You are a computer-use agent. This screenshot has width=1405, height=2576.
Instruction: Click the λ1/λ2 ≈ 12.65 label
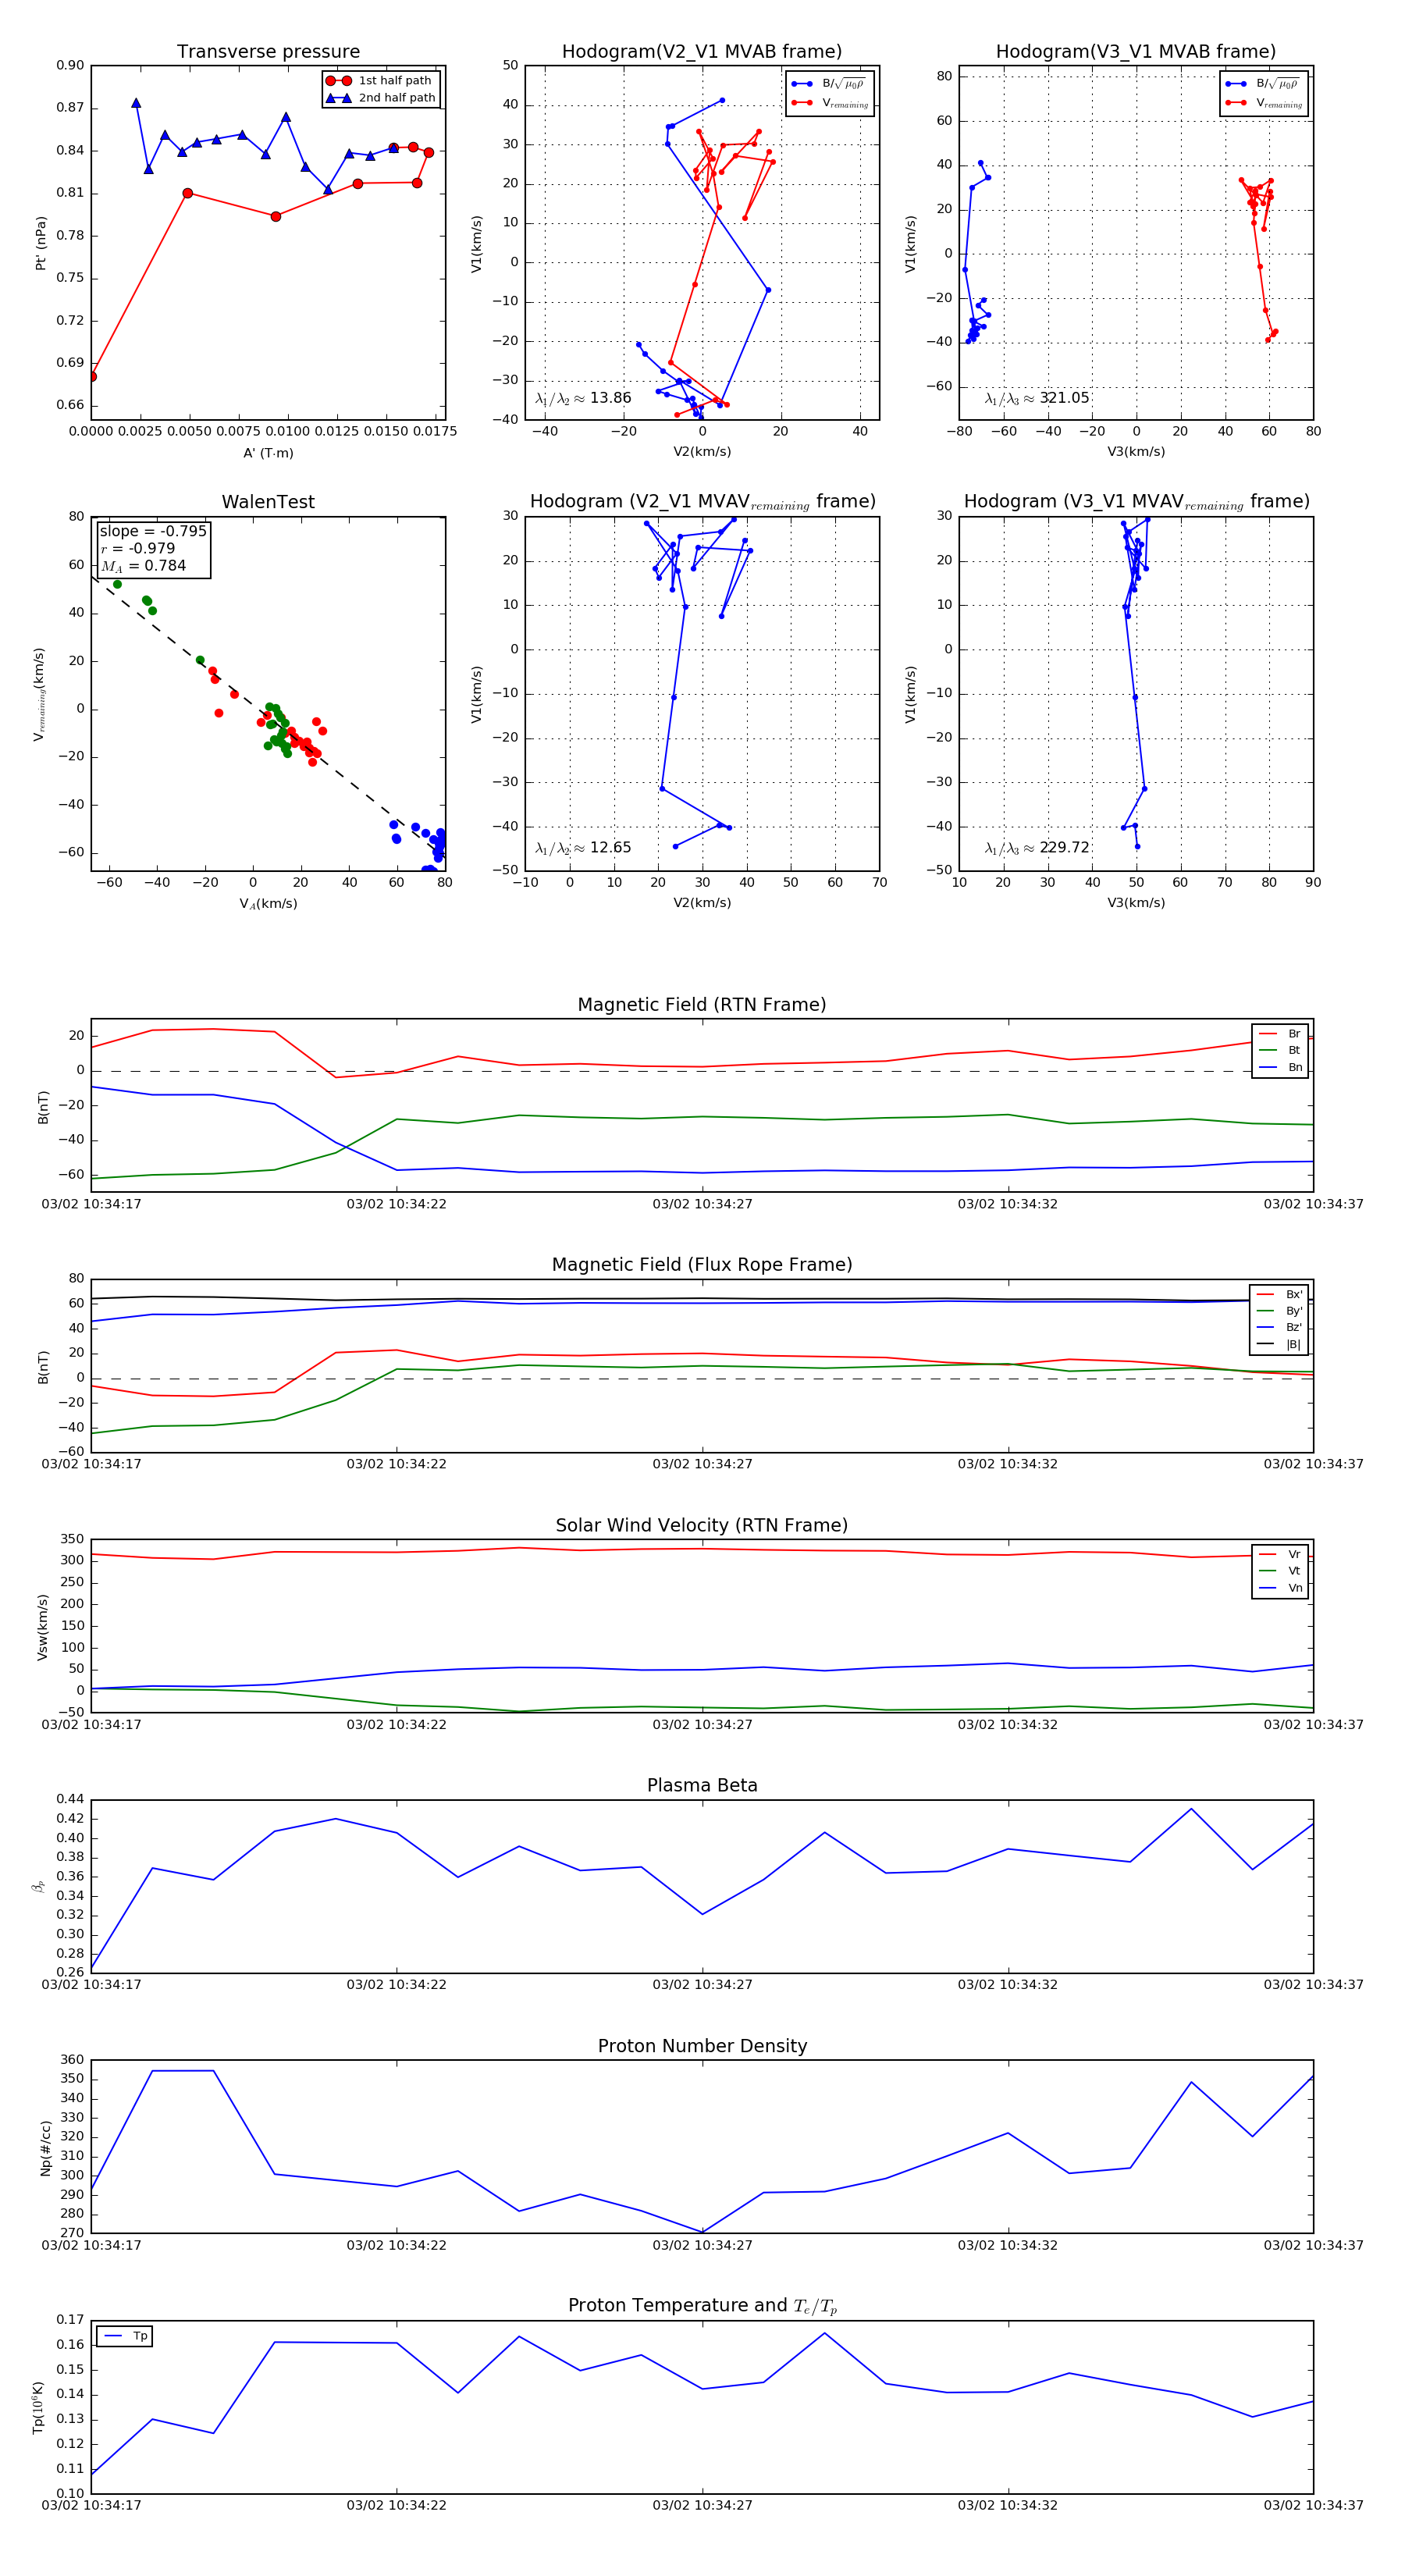(x=583, y=848)
